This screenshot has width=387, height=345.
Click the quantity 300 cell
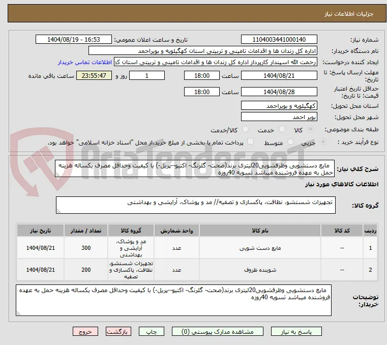[x=86, y=248]
